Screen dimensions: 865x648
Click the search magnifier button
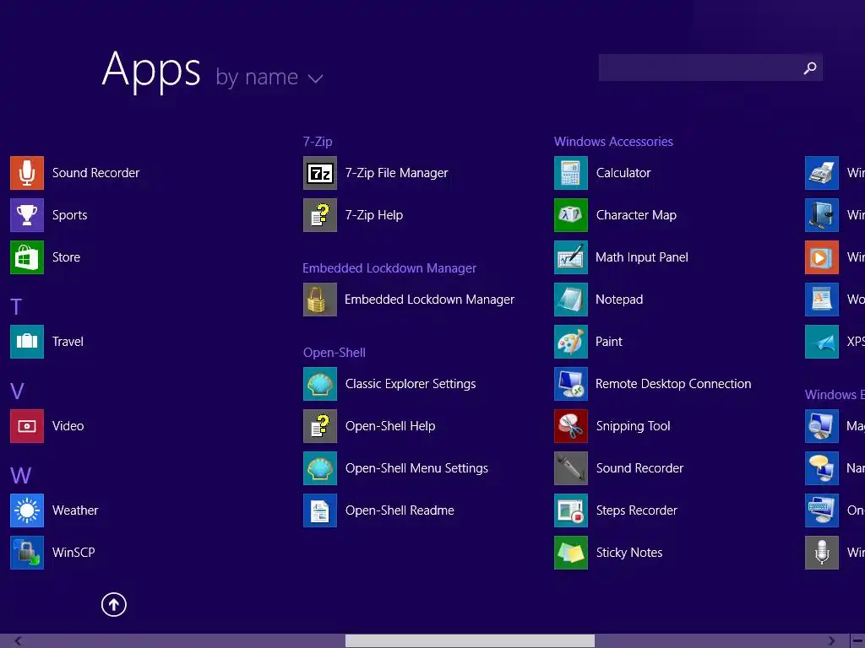810,67
